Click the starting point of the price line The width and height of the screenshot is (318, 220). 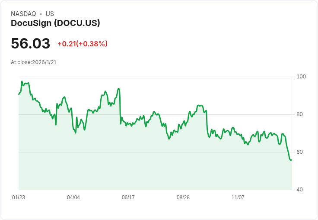click(19, 94)
